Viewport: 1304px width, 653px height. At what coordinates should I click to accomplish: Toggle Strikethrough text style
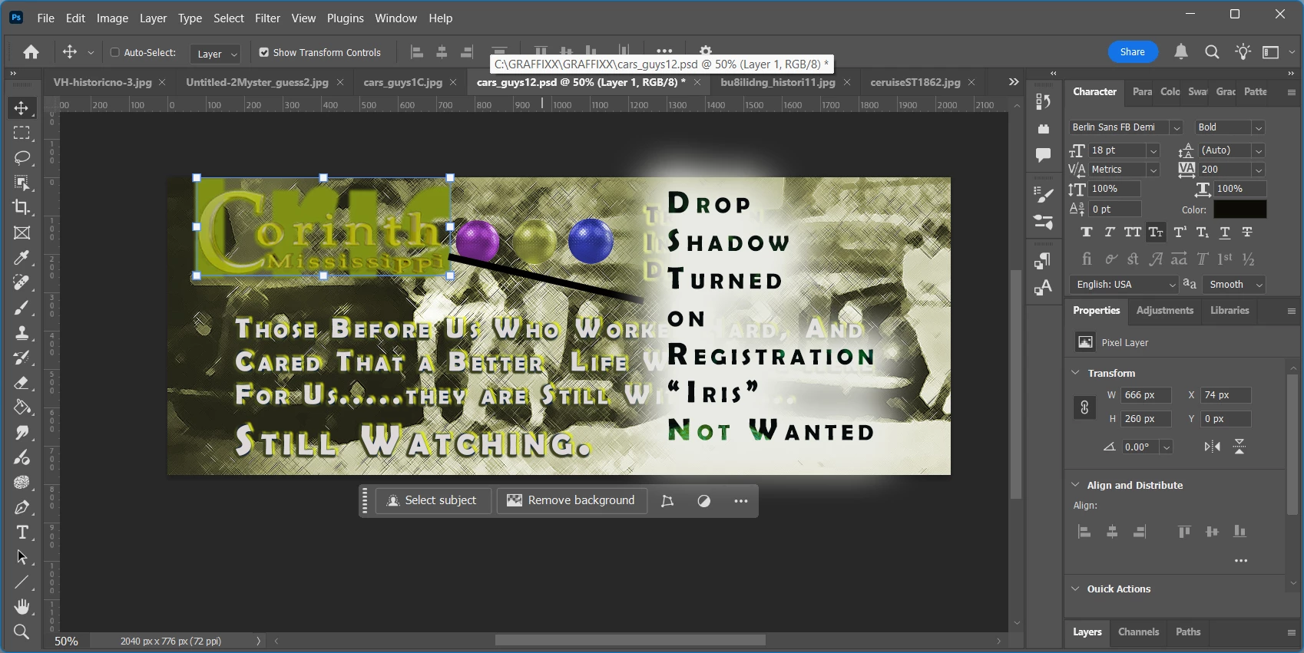click(x=1247, y=233)
